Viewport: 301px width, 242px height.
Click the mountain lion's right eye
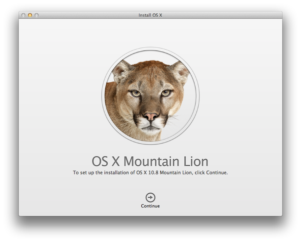point(166,93)
